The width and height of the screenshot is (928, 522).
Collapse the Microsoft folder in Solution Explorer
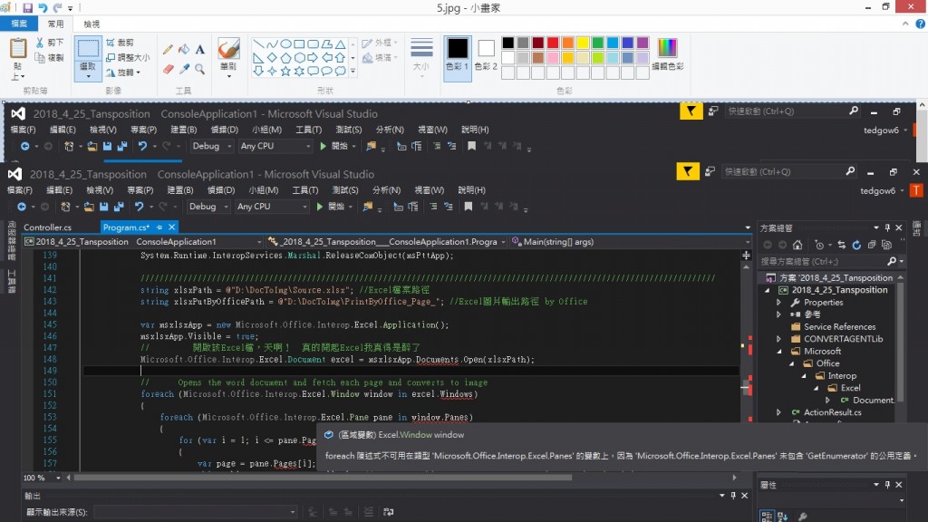[x=778, y=352]
